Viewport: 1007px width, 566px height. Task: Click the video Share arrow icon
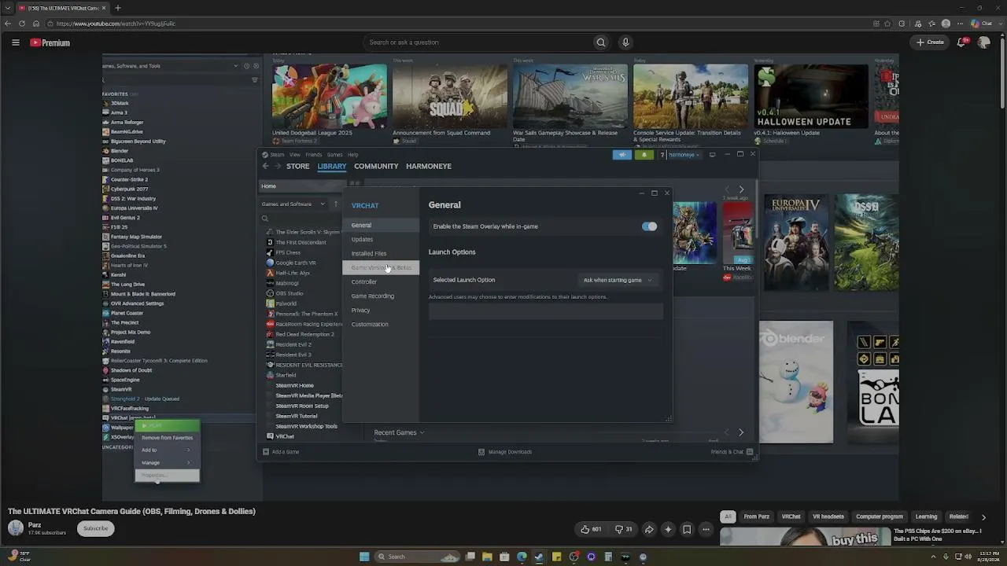[x=649, y=529]
